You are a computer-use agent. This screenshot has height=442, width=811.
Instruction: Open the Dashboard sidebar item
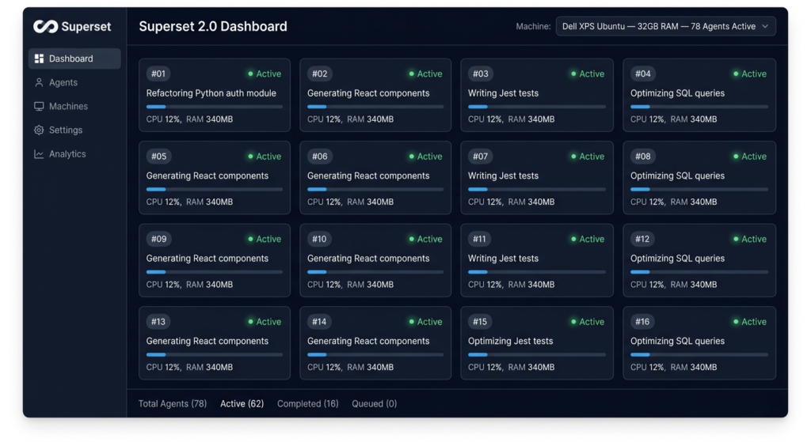tap(74, 59)
